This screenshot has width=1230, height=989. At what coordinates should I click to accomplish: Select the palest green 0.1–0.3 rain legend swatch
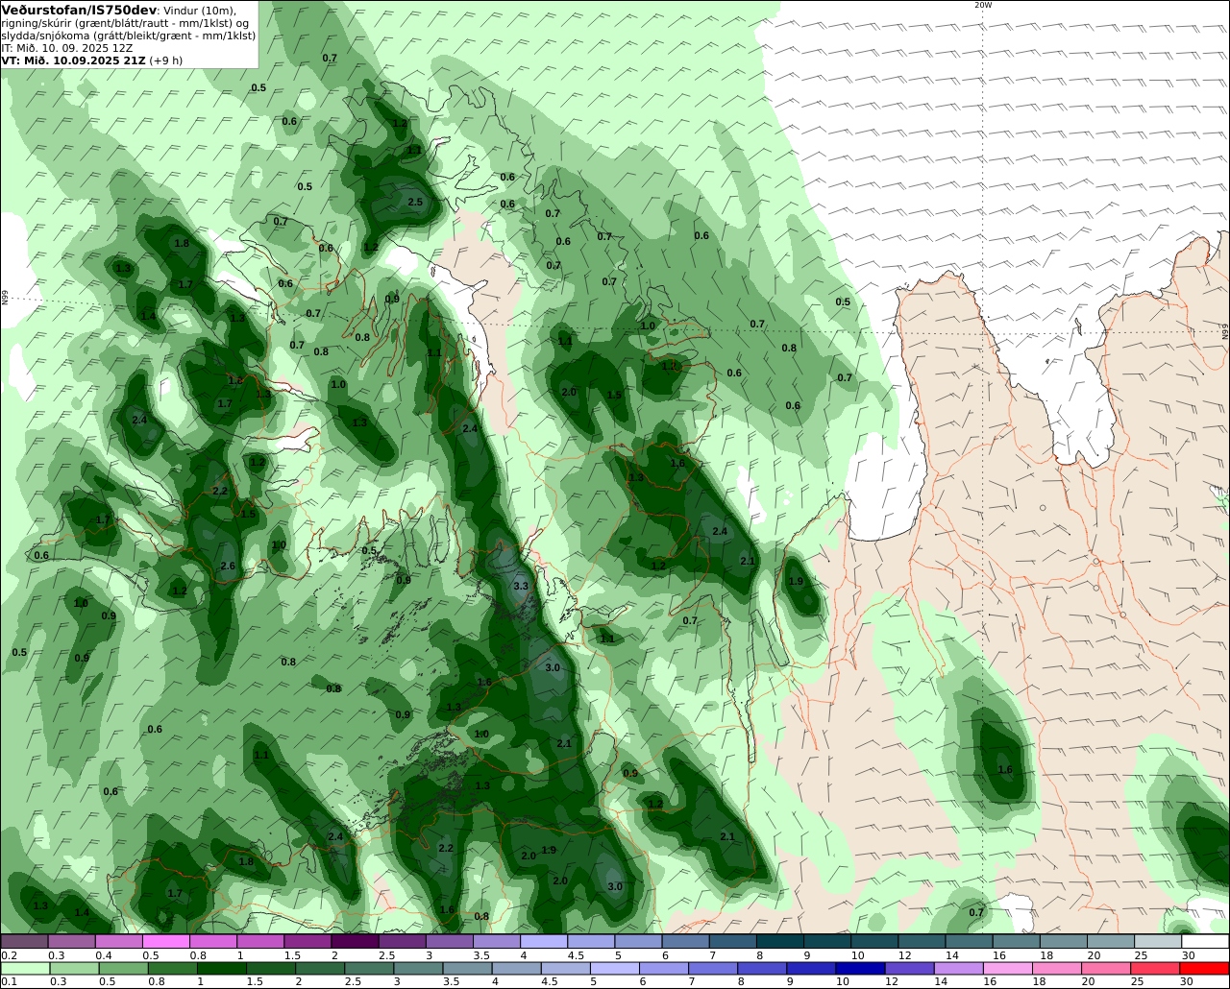click(24, 968)
